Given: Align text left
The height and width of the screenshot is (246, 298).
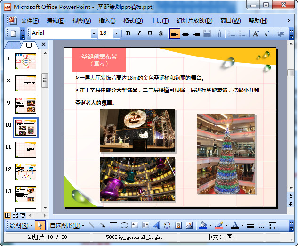Looking at the screenshot, I should (x=175, y=33).
